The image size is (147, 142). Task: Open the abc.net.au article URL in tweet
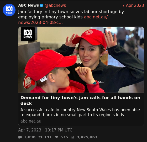(x=63, y=20)
